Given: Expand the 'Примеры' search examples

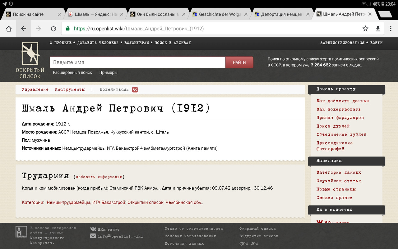Looking at the screenshot, I should click(108, 73).
